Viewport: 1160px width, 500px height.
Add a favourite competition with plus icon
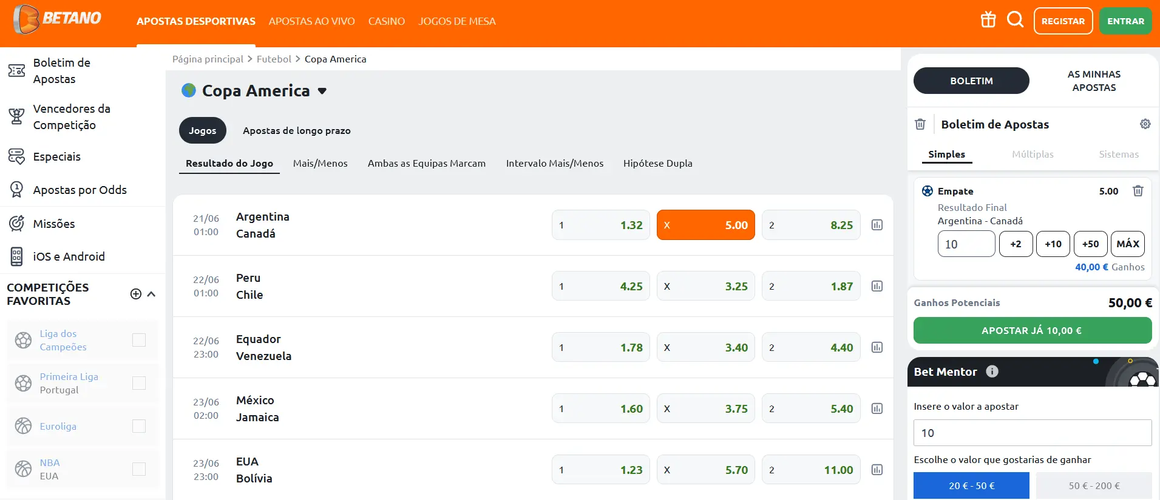(136, 294)
